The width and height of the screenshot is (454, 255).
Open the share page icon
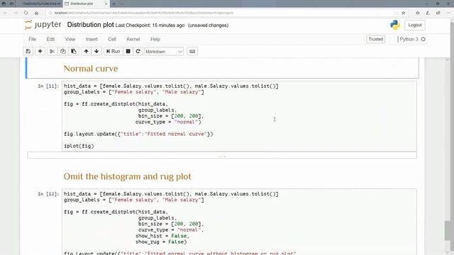click(438, 13)
